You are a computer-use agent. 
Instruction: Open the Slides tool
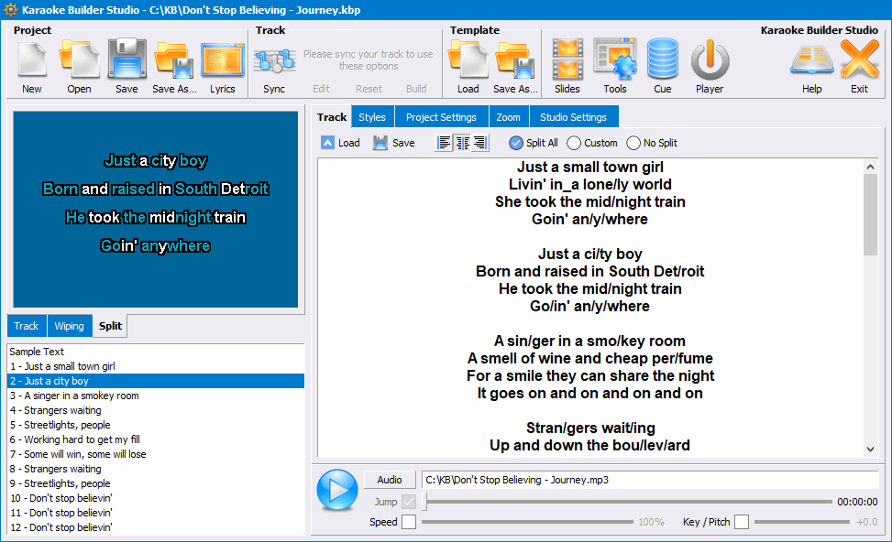567,67
